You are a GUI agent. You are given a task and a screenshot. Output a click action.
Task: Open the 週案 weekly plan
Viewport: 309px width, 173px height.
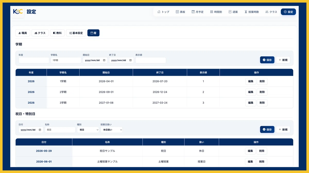pyautogui.click(x=233, y=12)
